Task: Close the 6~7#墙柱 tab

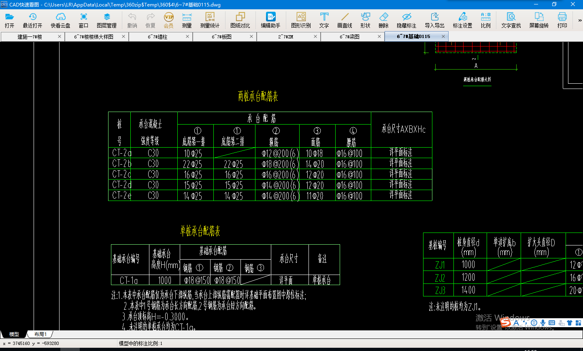Action: tap(187, 36)
